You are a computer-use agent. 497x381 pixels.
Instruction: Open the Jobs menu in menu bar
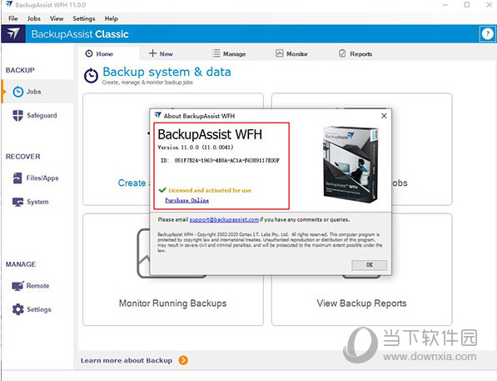[x=33, y=18]
